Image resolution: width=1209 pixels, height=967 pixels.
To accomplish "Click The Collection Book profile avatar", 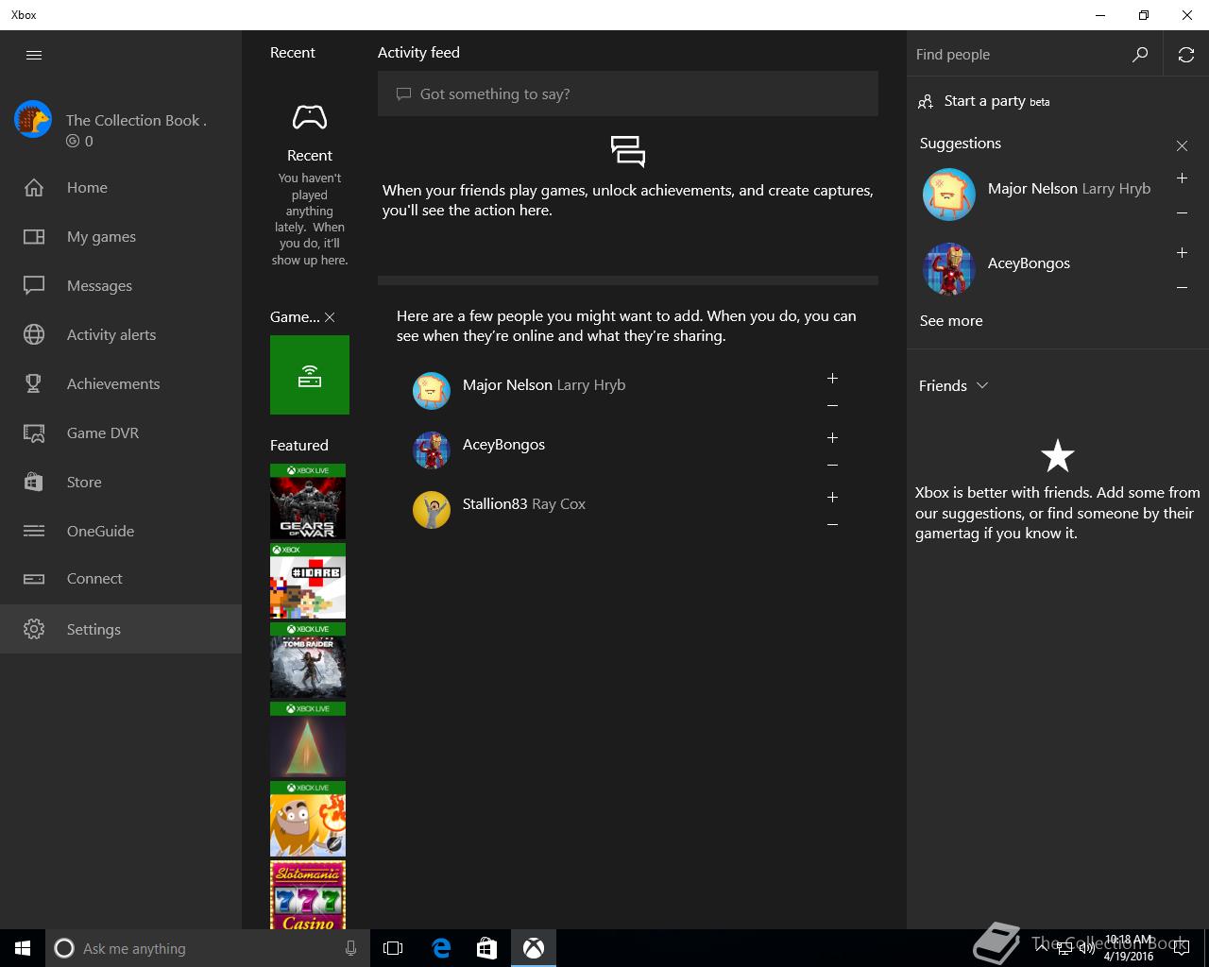I will pyautogui.click(x=33, y=120).
